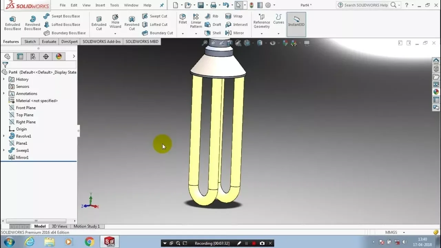Open the File menu
This screenshot has height=248, width=441.
click(63, 5)
